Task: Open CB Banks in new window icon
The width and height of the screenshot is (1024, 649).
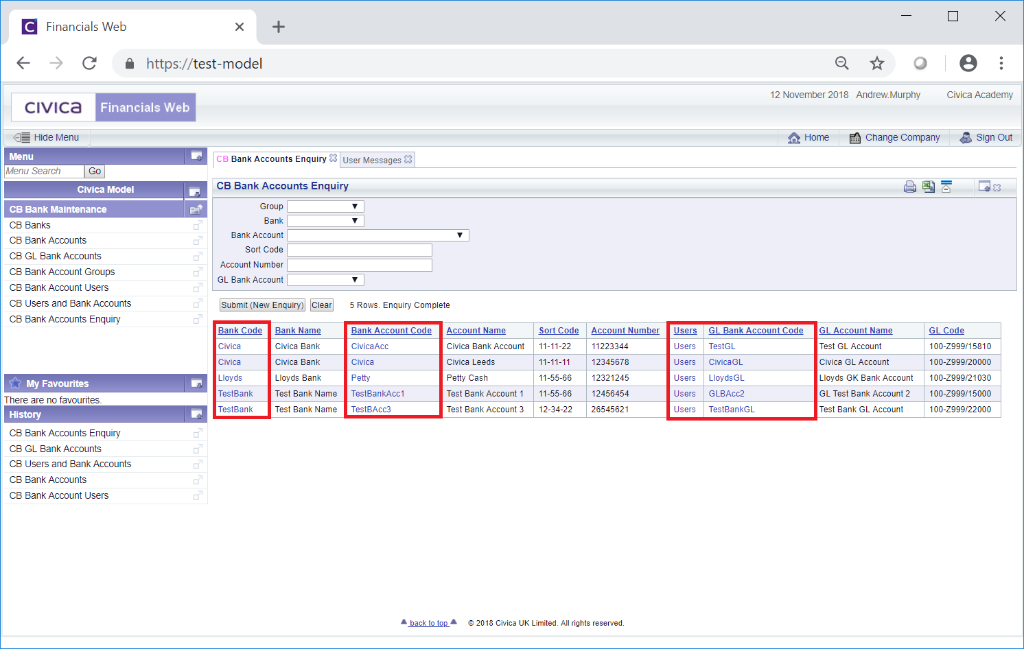Action: [x=198, y=225]
